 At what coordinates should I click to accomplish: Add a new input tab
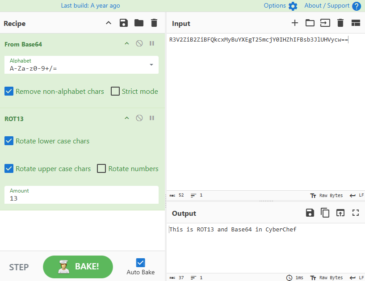[294, 23]
